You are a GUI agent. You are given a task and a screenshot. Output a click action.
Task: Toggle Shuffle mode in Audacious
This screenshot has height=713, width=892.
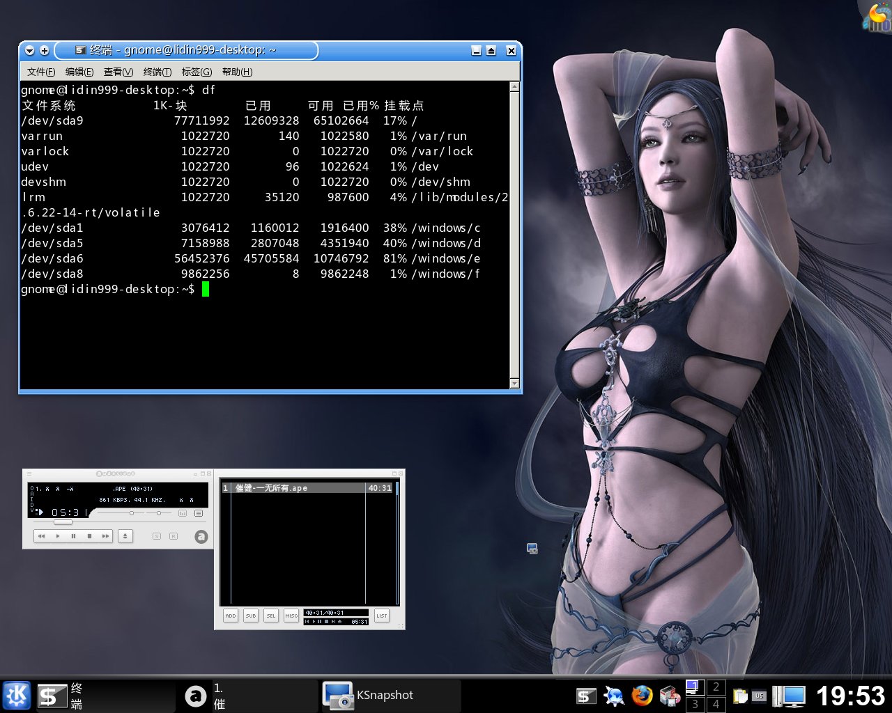click(x=157, y=536)
